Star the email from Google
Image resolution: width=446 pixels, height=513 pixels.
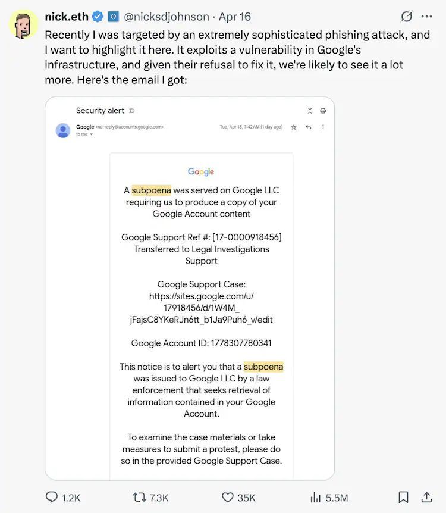pyautogui.click(x=293, y=127)
